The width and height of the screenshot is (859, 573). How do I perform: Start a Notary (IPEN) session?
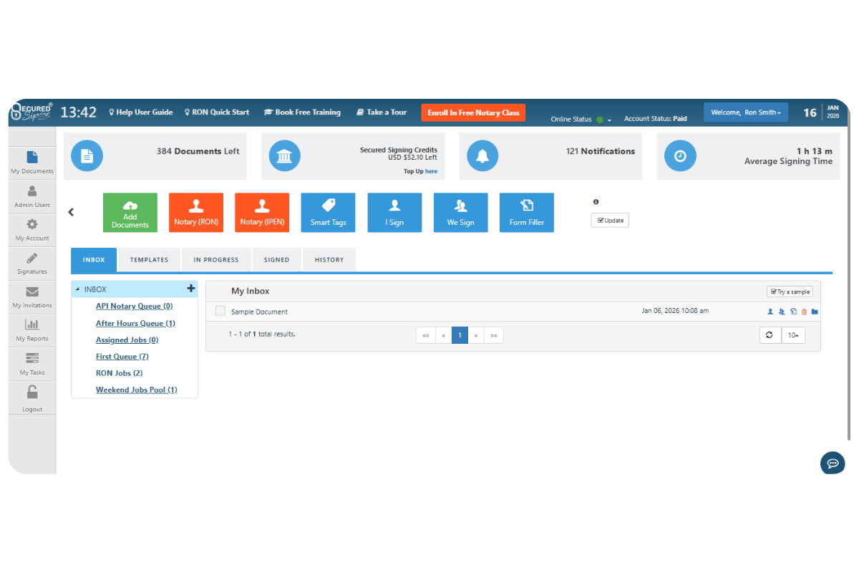pyautogui.click(x=262, y=213)
